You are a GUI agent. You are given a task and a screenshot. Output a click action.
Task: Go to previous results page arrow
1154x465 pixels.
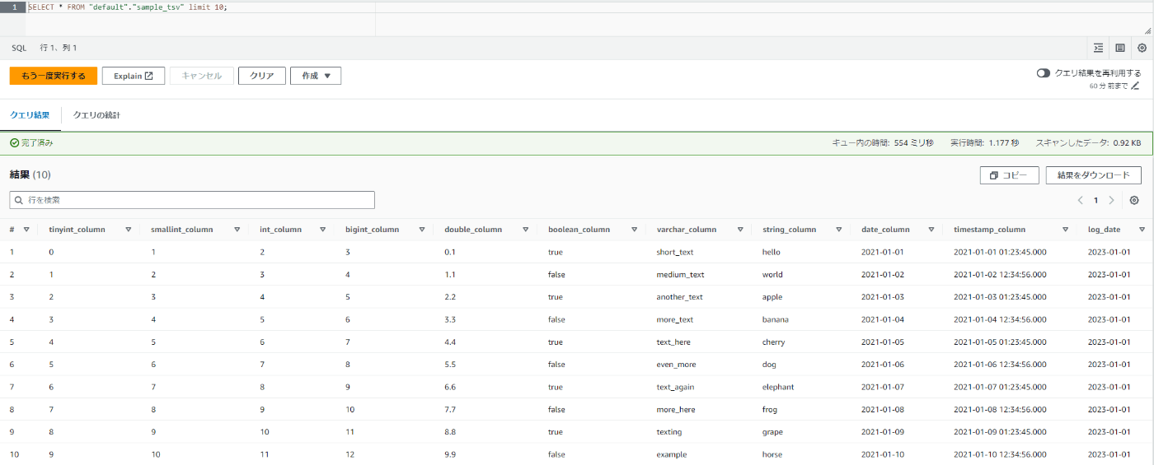(x=1080, y=200)
